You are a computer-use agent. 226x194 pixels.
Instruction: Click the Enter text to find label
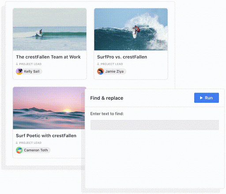point(107,114)
